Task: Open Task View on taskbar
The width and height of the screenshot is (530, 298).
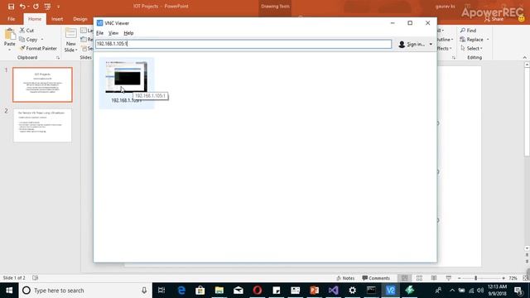Action: point(161,291)
